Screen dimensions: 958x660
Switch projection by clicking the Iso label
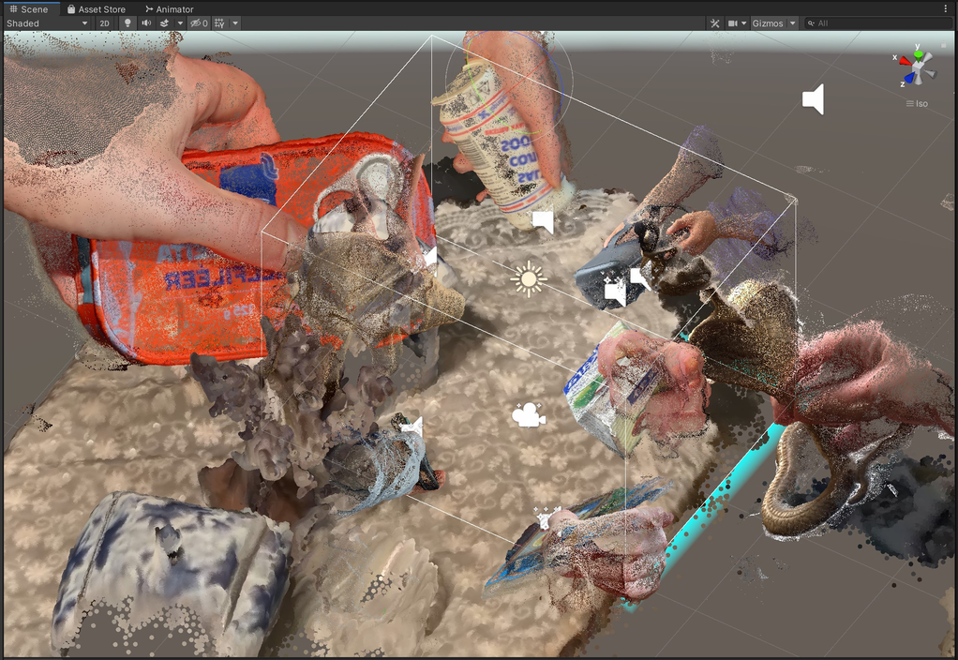coord(921,103)
